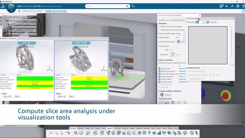Click the Slicing step spinner arrows
This screenshot has height=138, width=245.
(x=203, y=22)
